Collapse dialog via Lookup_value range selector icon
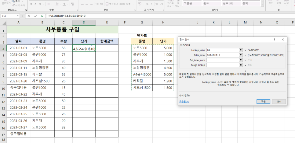Viewport: 295px width, 143px height. click(x=241, y=50)
